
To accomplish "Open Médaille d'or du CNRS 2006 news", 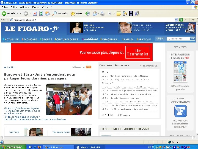I will (134, 105).
